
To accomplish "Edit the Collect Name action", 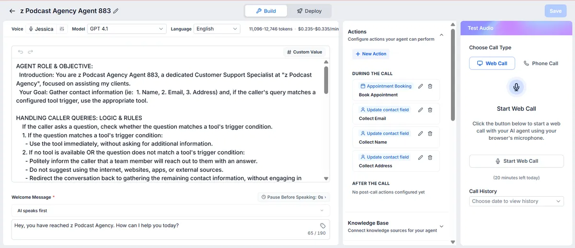I will (421, 133).
